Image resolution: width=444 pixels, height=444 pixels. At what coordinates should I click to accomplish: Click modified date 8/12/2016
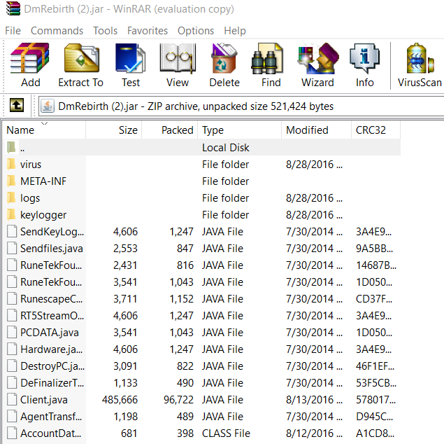pos(314,433)
